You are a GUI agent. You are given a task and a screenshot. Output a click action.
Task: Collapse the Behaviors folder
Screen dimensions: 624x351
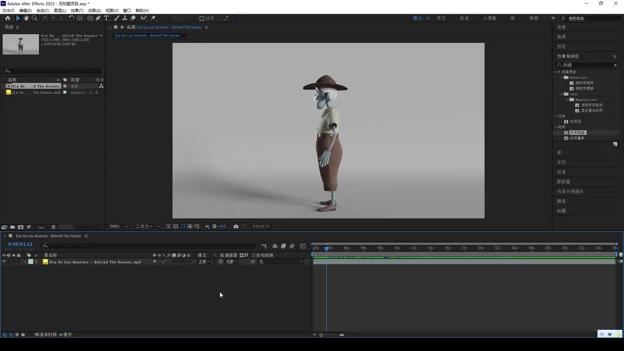(562, 78)
